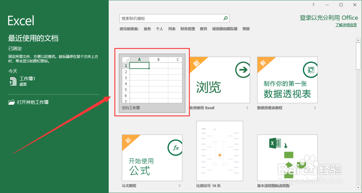362x193 pixels.
Task: Click the folder icon for opening other workbooks
Action: click(x=12, y=102)
